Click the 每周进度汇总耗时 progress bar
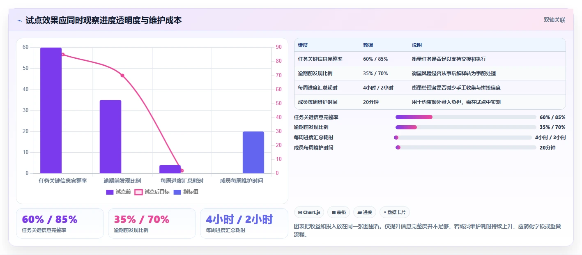Viewport: 582px width, 255px height. click(462, 138)
